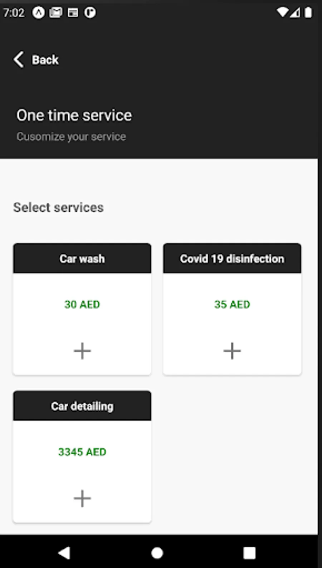
Task: Click the 3345 AED price
Action: pos(82,452)
